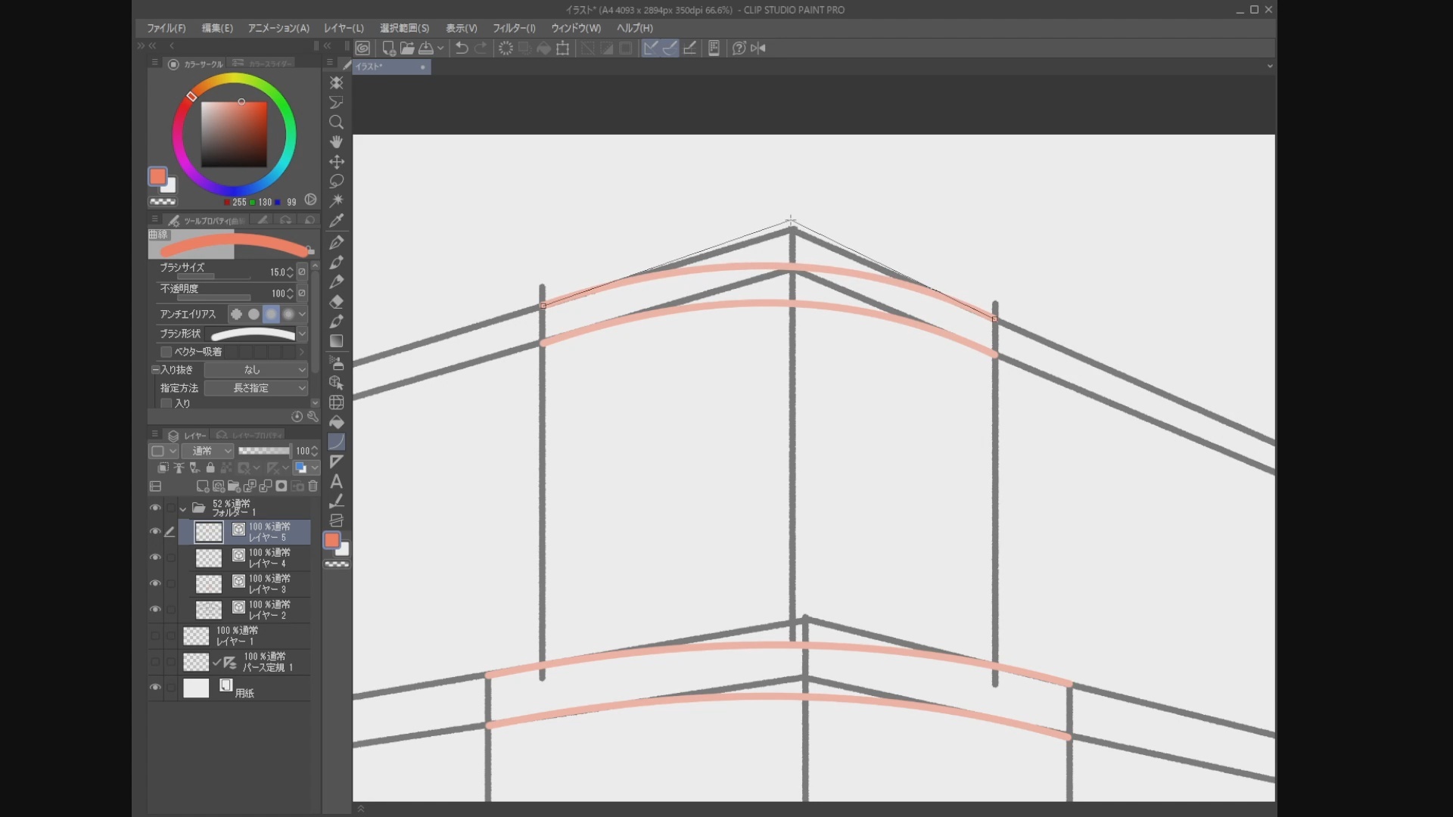
Task: Click the Save icon in command bar
Action: click(x=426, y=48)
